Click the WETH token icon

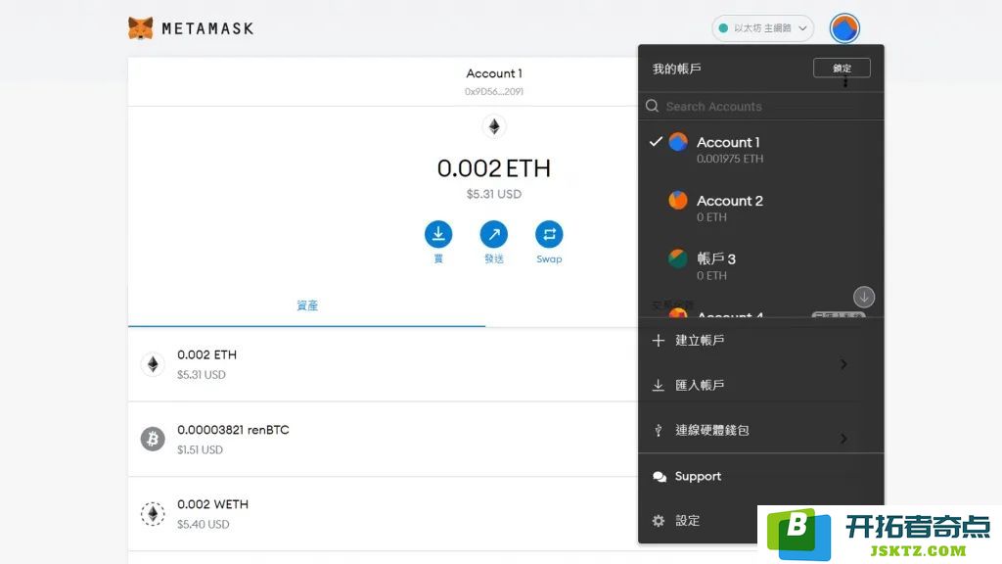point(153,514)
